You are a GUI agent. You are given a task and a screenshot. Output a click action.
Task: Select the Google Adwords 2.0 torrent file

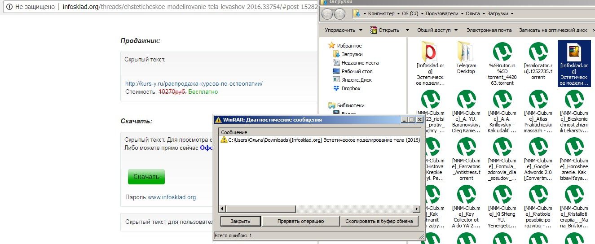(x=538, y=159)
